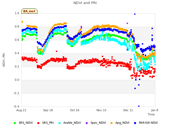Click the 0.8 y-axis tick label

17,27
